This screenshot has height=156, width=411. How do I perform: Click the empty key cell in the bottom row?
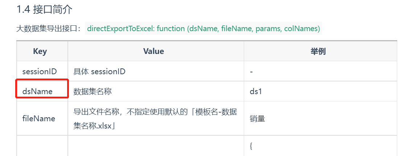point(42,146)
